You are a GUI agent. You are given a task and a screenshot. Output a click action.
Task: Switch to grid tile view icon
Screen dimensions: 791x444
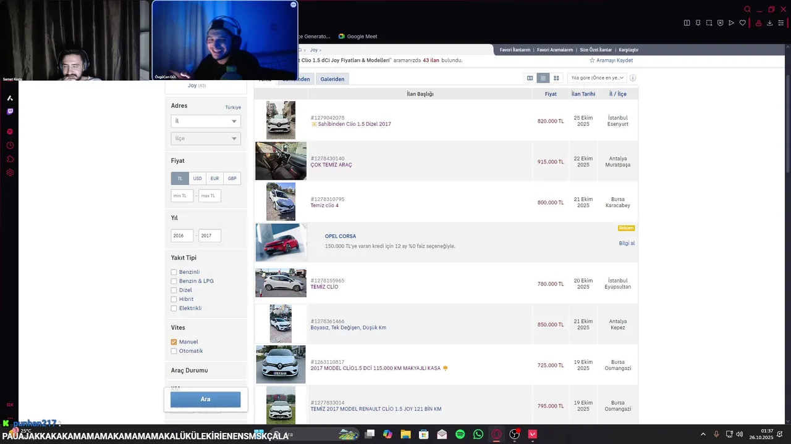click(x=556, y=78)
